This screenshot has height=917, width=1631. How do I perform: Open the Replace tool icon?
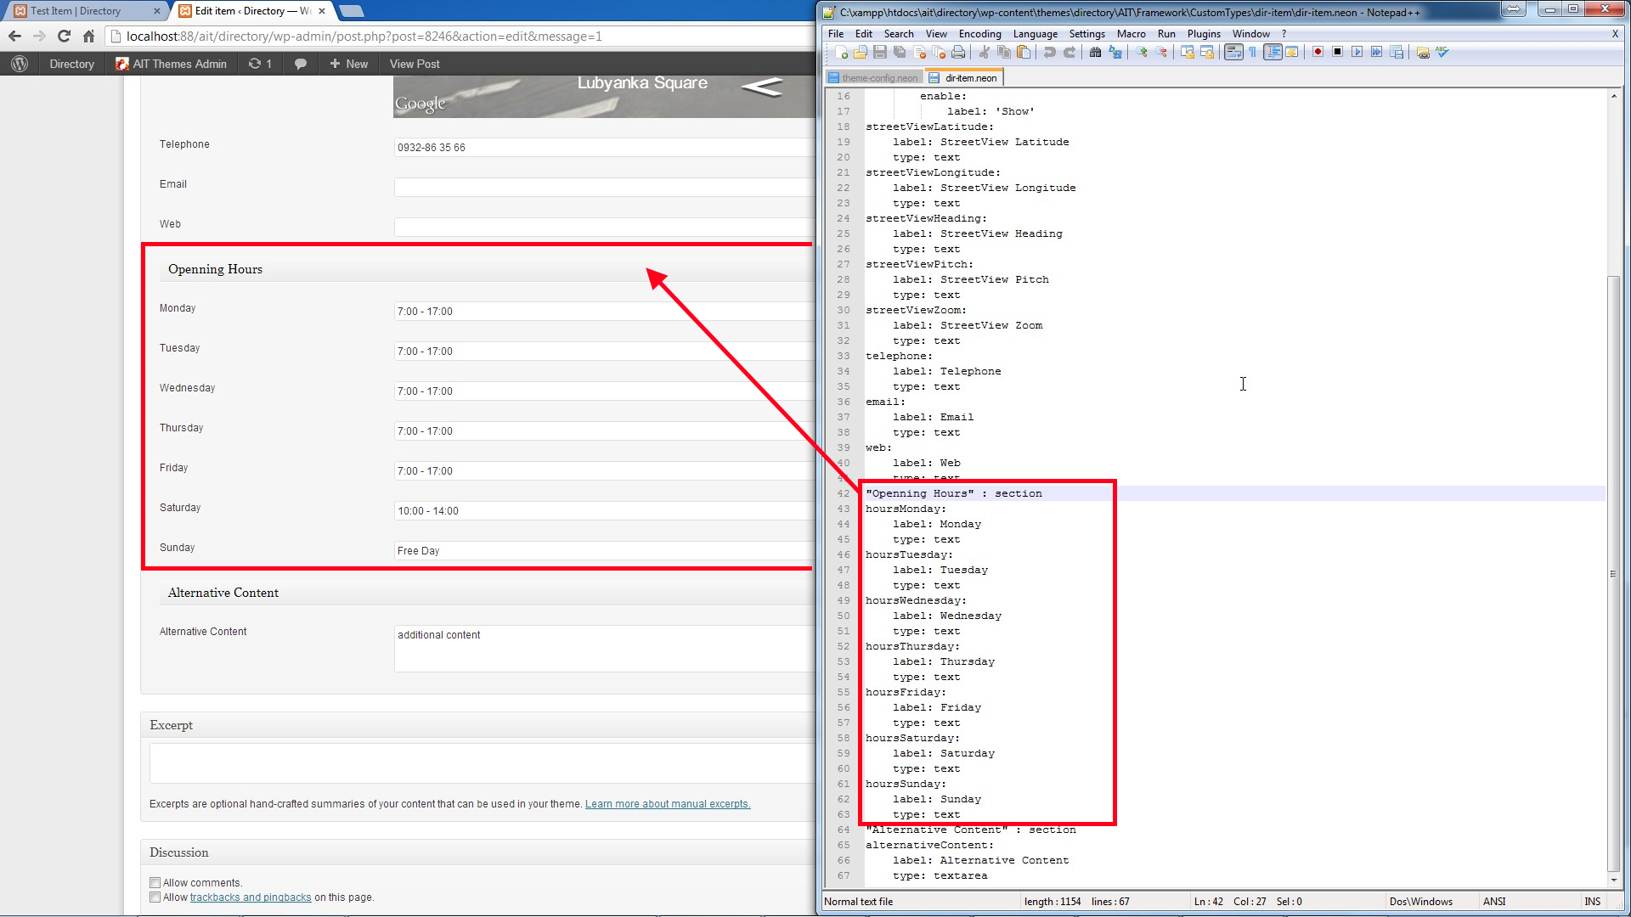pyautogui.click(x=1115, y=52)
